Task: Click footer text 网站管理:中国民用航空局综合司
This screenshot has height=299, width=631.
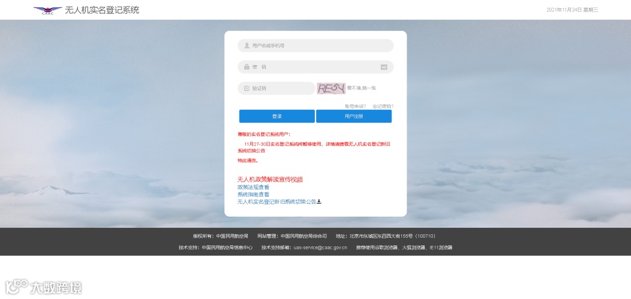Action: pos(292,237)
